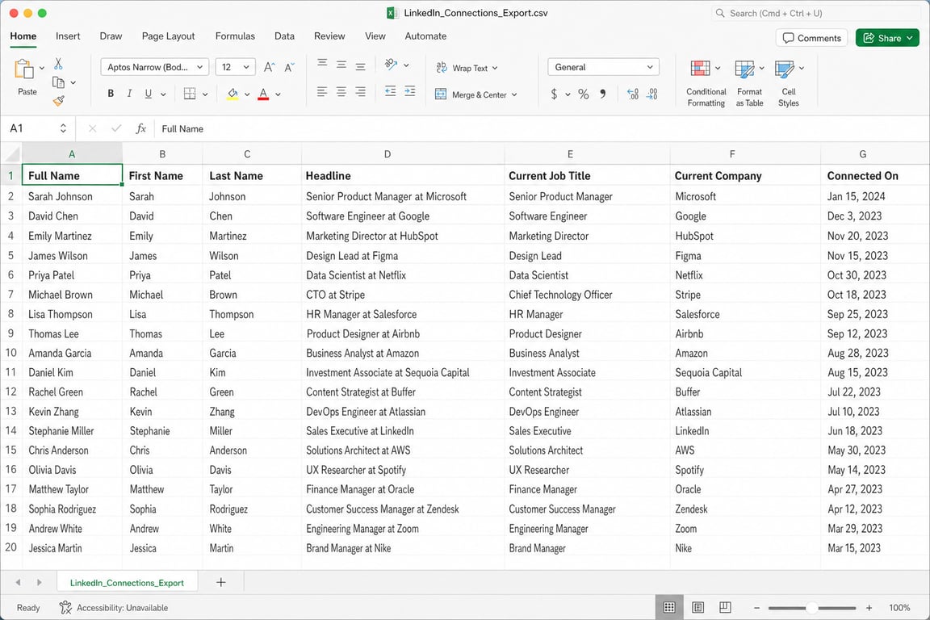Click the text Orientation icon
Viewport: 930px width, 620px height.
[391, 64]
